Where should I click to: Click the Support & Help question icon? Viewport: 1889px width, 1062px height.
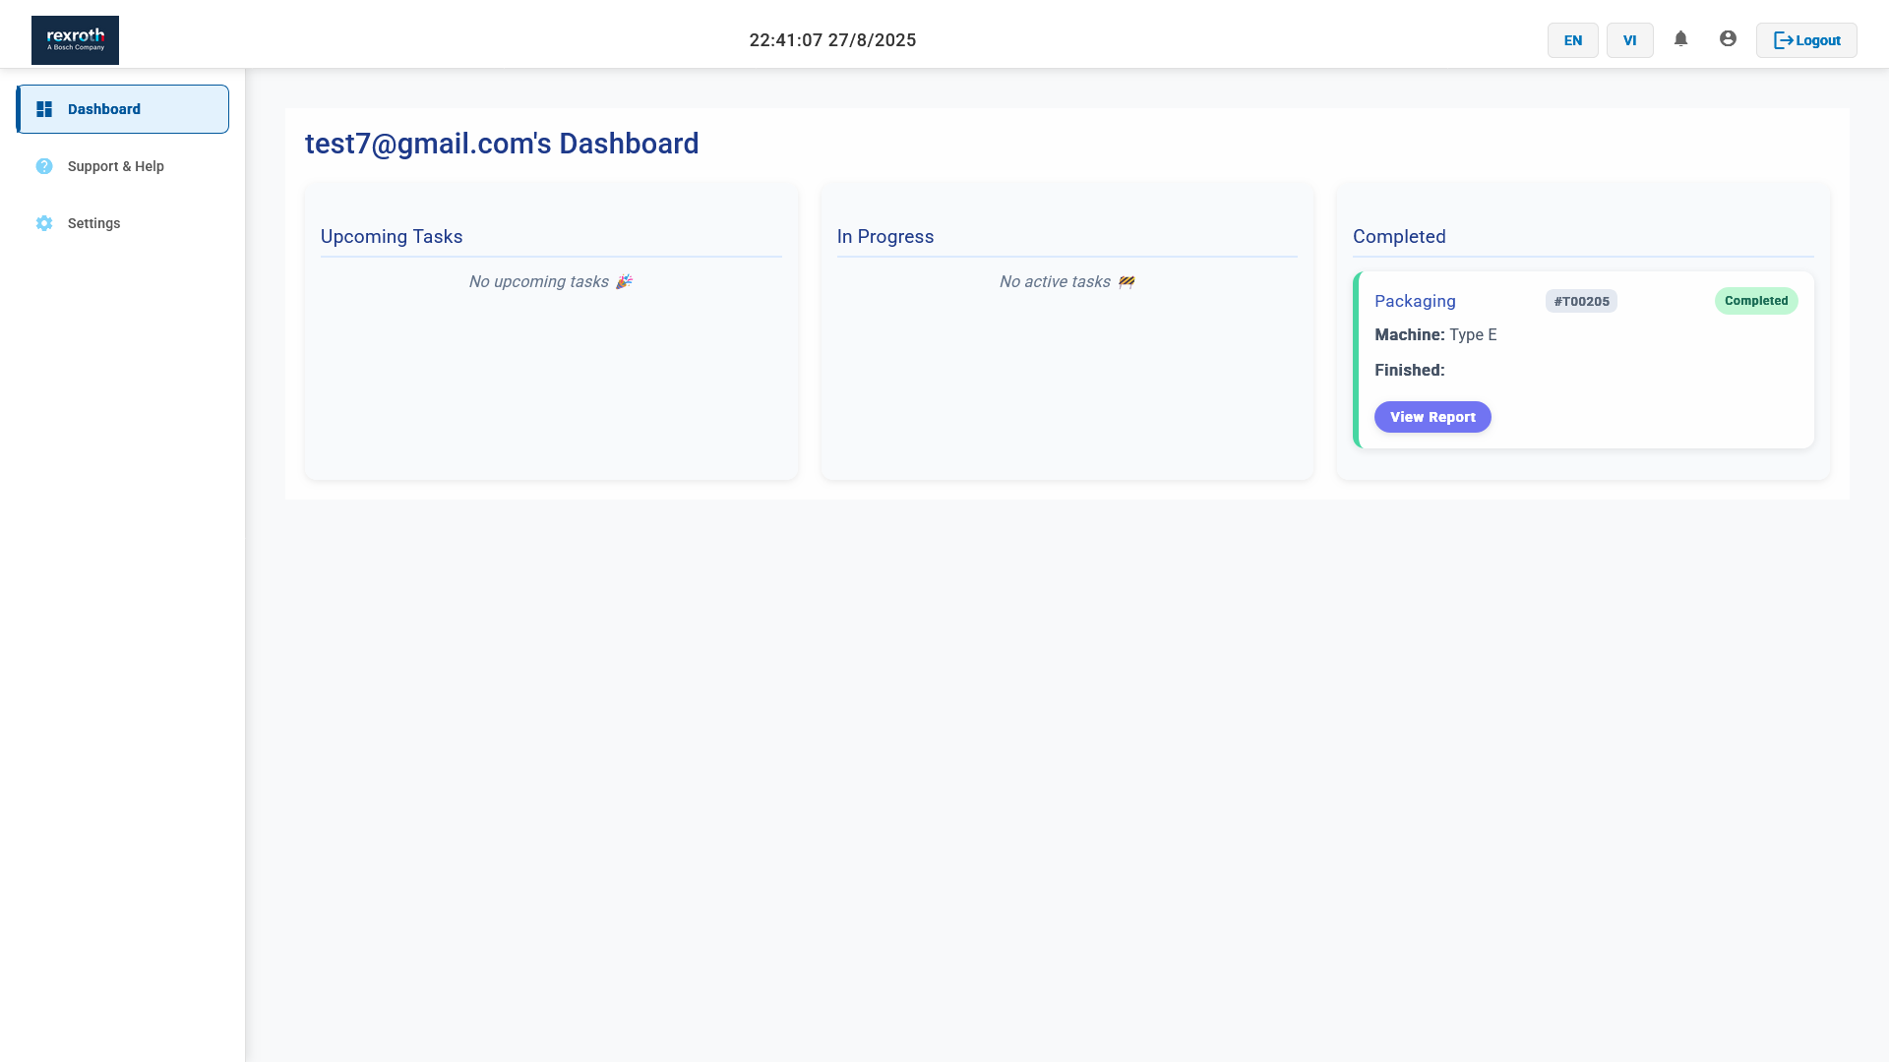pyautogui.click(x=44, y=166)
